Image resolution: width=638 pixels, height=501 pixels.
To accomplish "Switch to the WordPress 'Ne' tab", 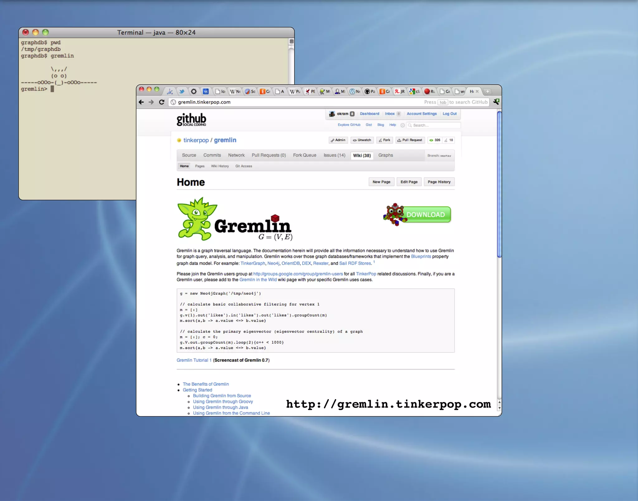I will [x=355, y=91].
